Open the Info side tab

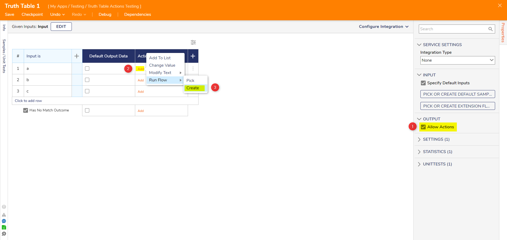pyautogui.click(x=4, y=28)
